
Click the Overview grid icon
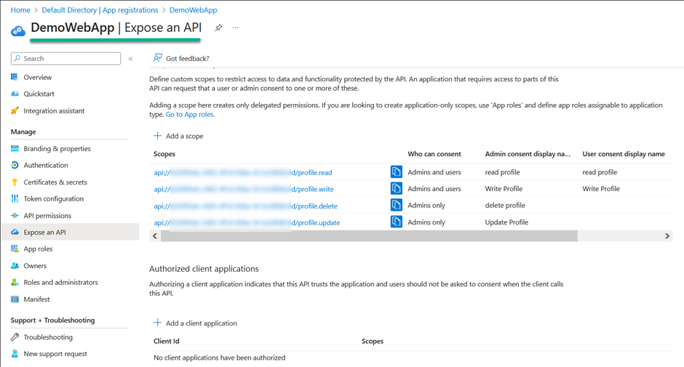pyautogui.click(x=15, y=77)
